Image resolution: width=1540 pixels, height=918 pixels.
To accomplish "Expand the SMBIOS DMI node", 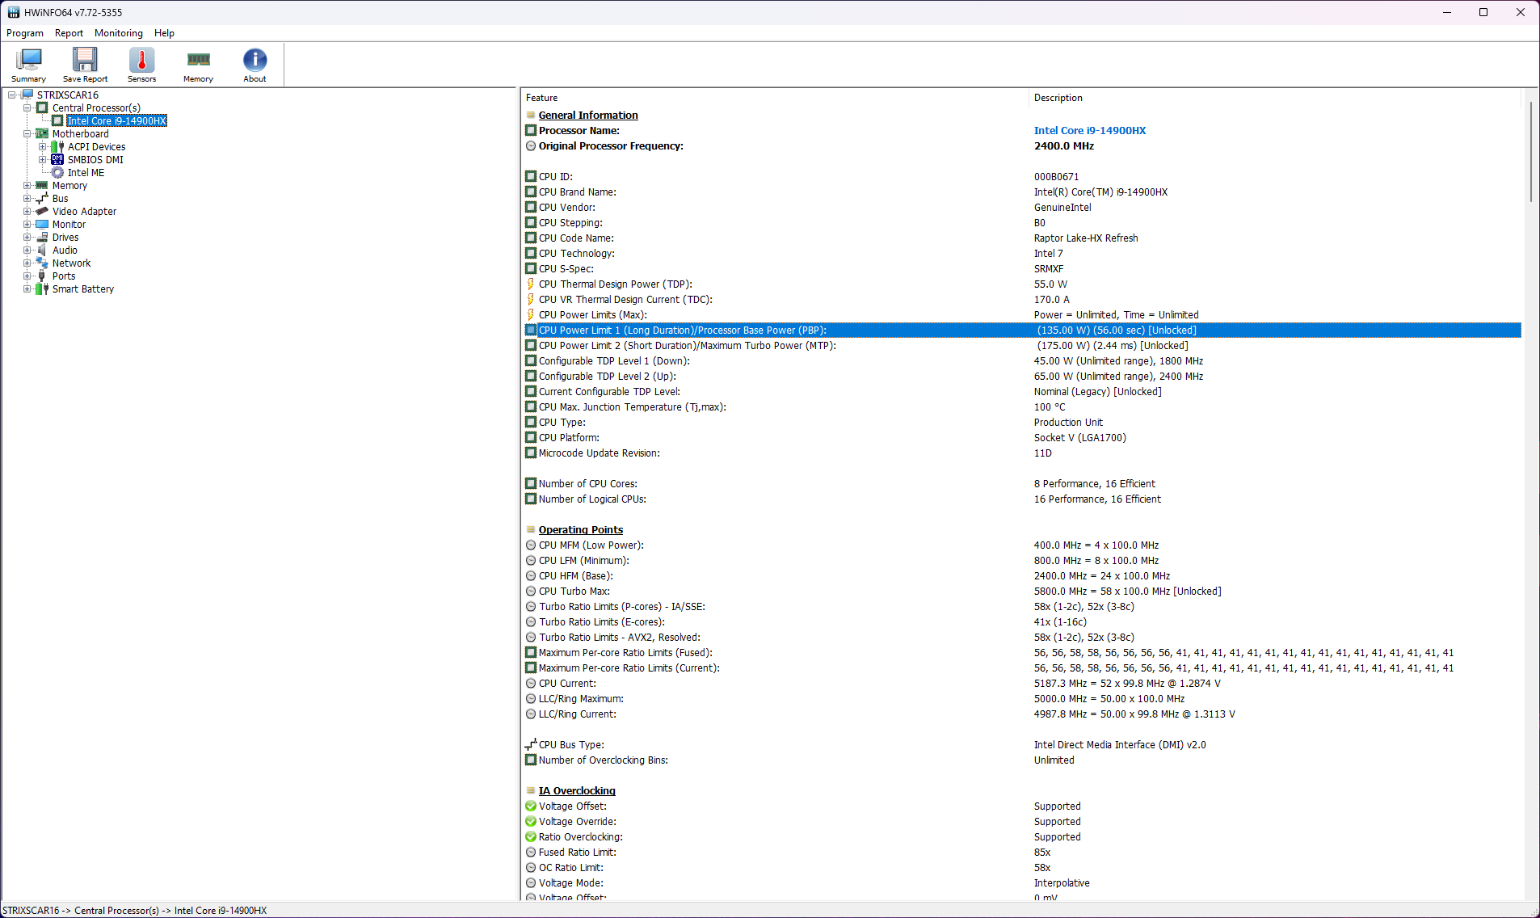I will click(43, 159).
